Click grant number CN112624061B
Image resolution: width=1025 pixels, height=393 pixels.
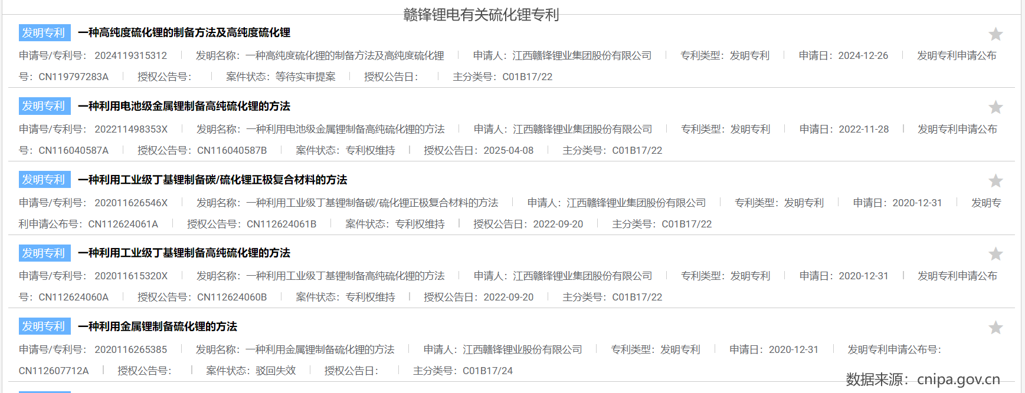(281, 224)
